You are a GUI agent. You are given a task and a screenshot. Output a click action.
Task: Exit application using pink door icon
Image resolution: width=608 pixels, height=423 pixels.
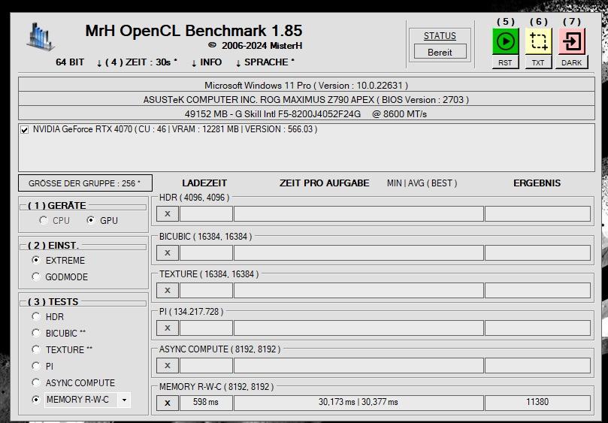[x=572, y=41]
